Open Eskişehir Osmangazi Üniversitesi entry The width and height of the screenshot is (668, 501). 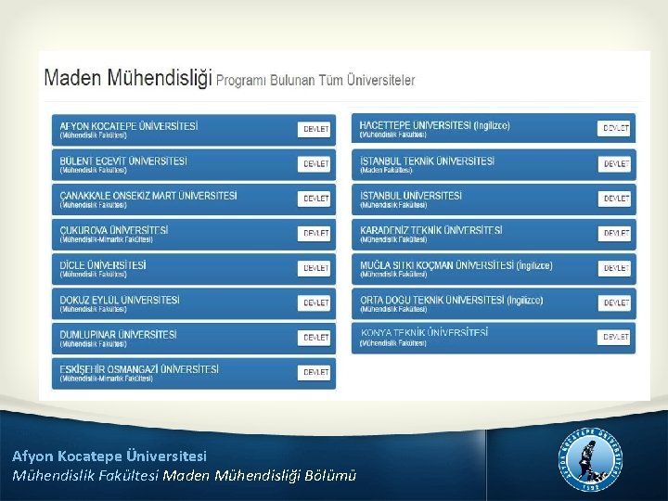click(194, 373)
